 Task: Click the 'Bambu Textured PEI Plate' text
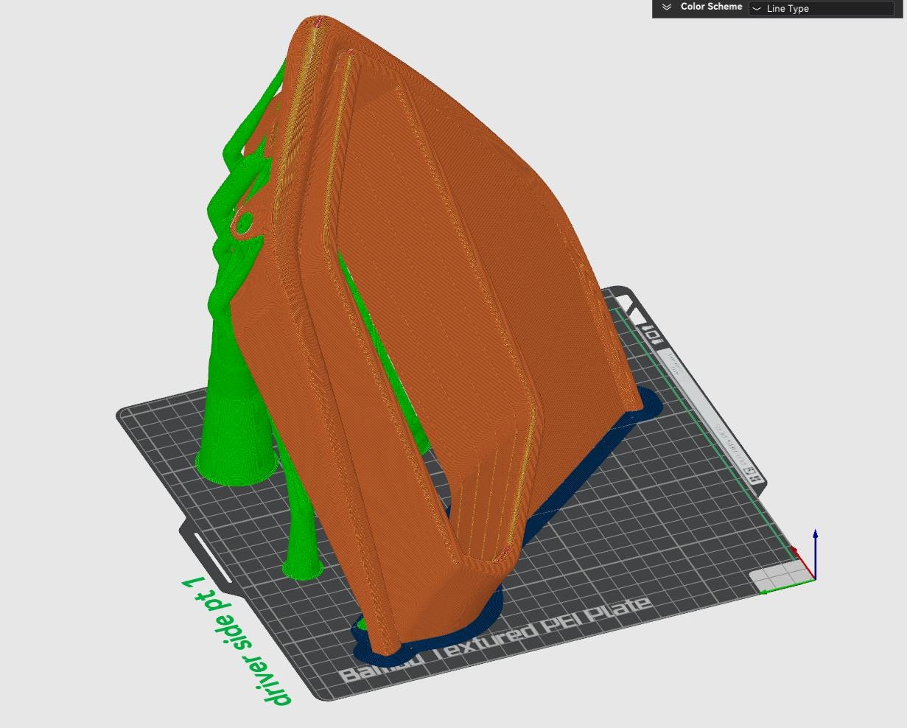click(x=501, y=637)
